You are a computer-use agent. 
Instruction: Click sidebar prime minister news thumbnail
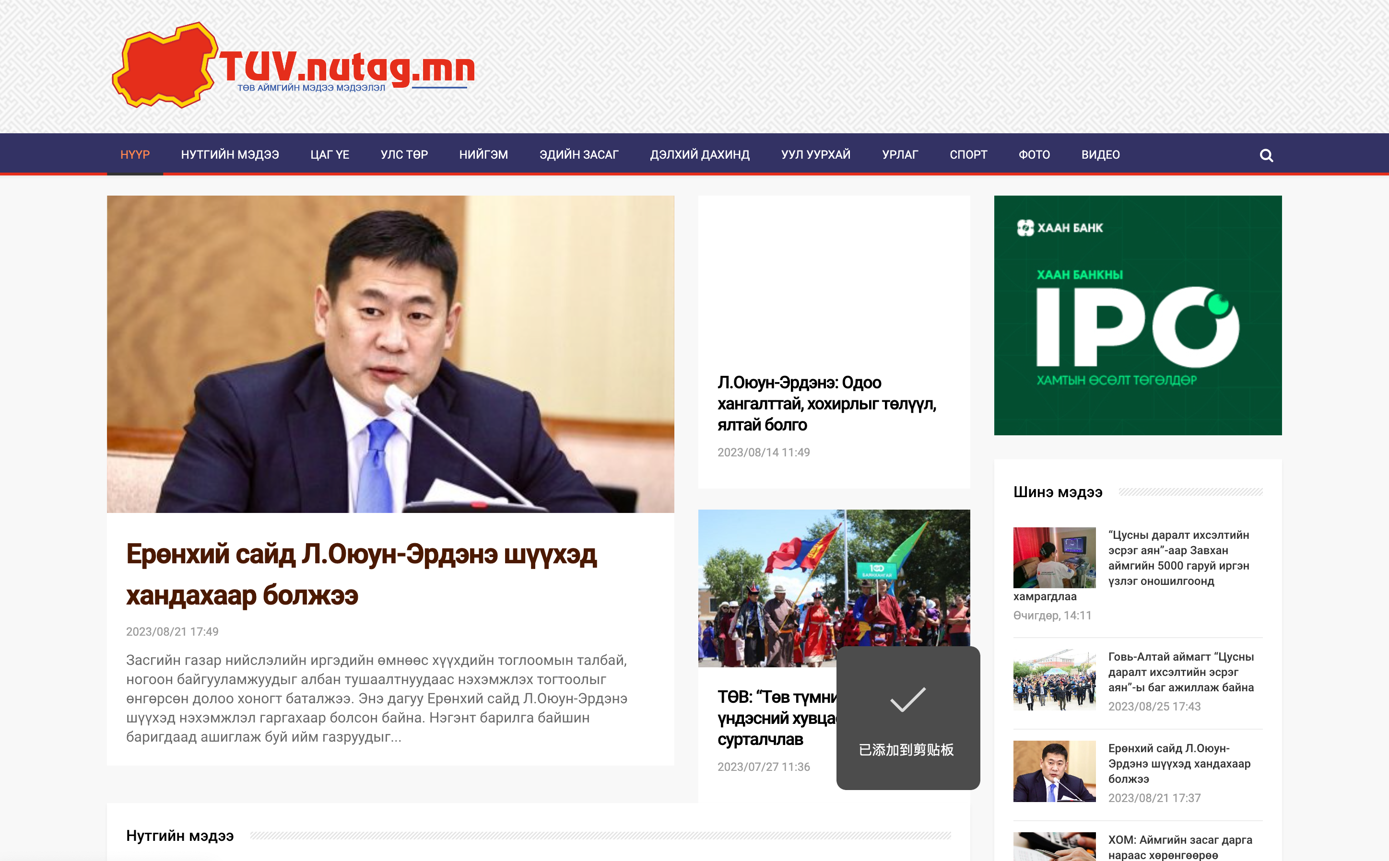tap(1054, 771)
